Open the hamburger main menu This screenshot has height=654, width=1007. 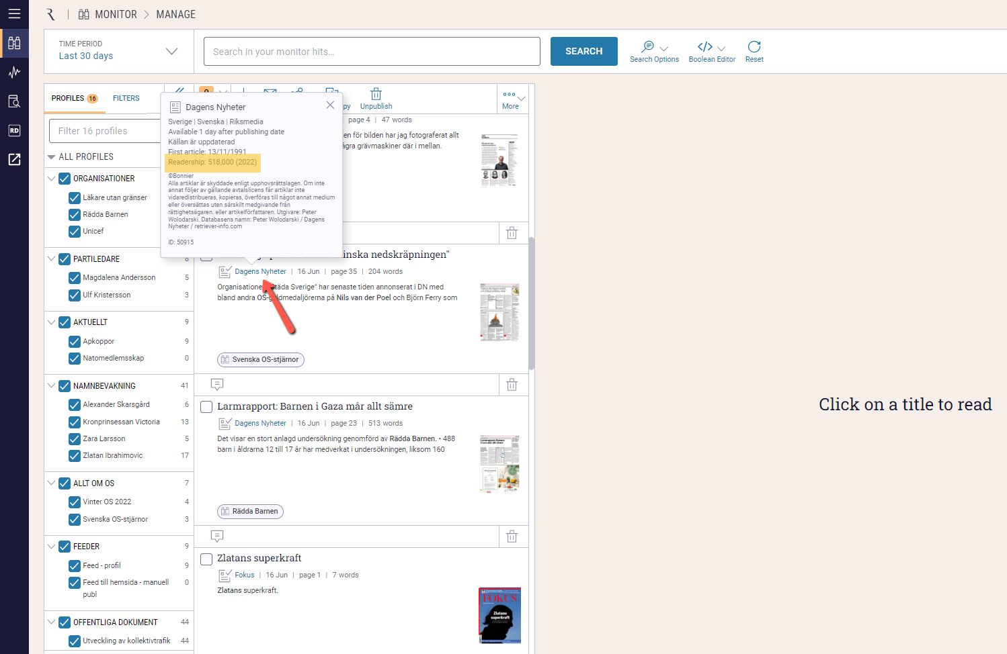pos(14,13)
